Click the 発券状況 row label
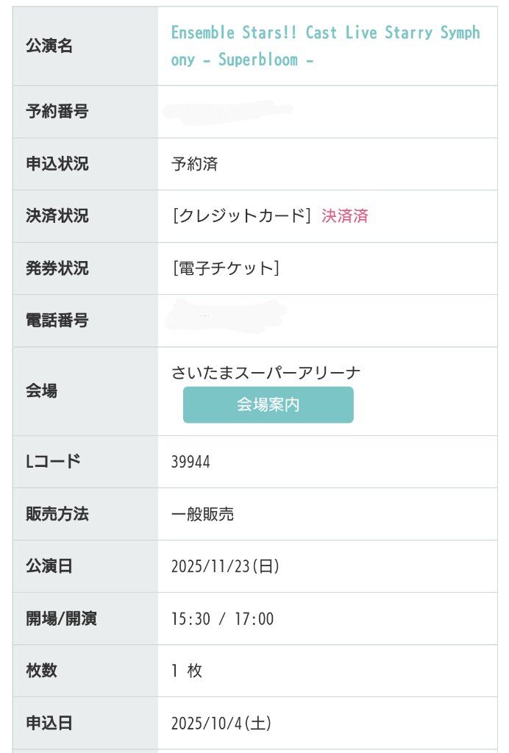Viewport: 509px width, 753px height. (x=57, y=268)
